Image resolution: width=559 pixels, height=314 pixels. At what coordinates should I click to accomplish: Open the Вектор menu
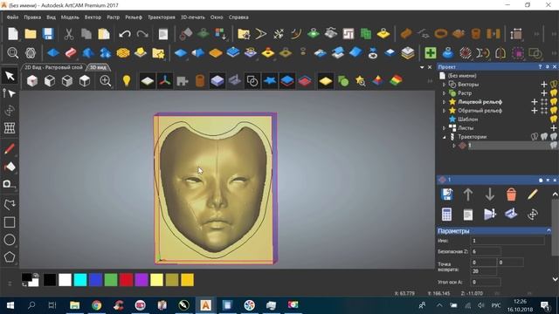pyautogui.click(x=93, y=17)
